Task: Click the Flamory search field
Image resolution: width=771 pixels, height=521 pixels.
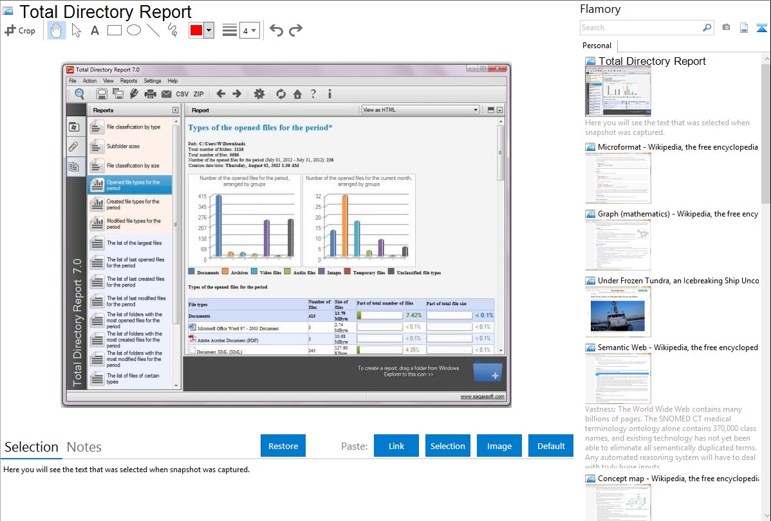Action: tap(641, 28)
